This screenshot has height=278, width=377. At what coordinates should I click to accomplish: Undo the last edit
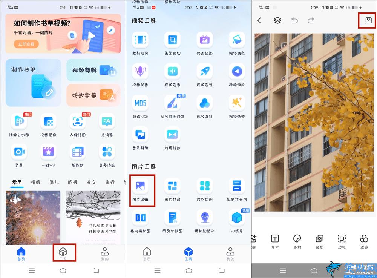coord(294,20)
